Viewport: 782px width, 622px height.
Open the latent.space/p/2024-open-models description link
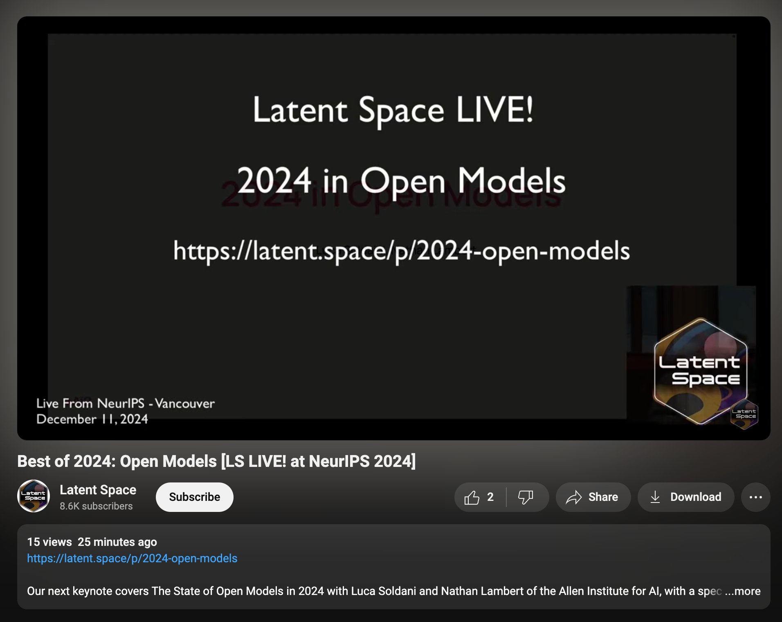[132, 559]
